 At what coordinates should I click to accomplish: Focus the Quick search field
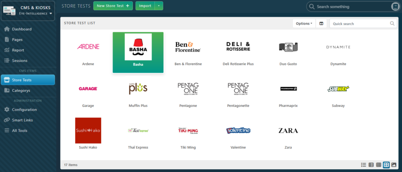[363, 23]
